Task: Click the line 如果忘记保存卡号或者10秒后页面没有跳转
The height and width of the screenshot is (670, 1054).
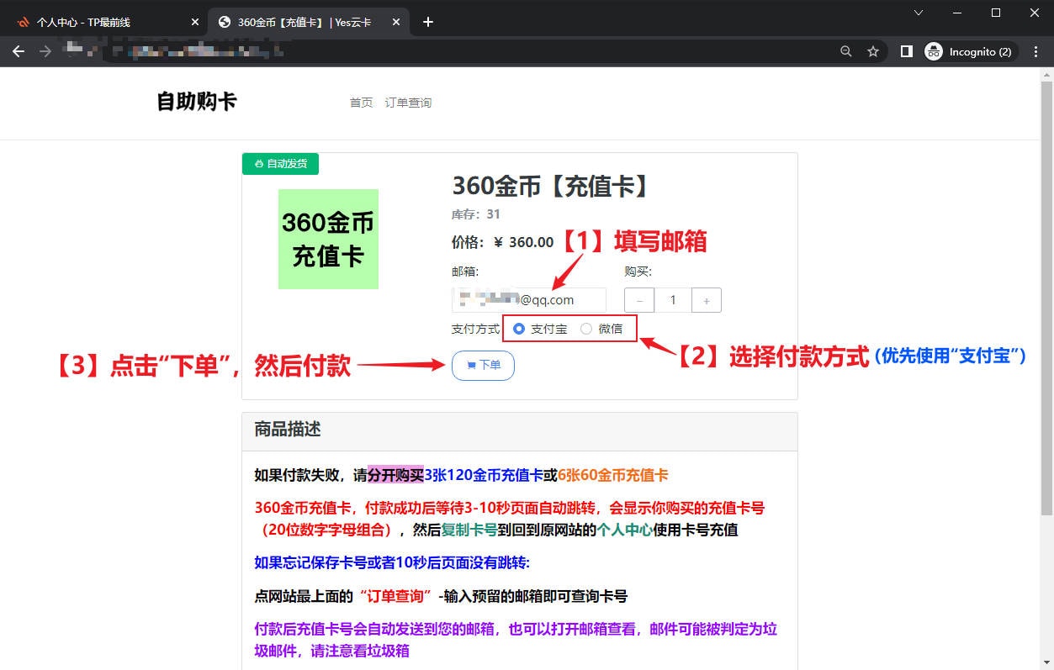Action: 392,563
